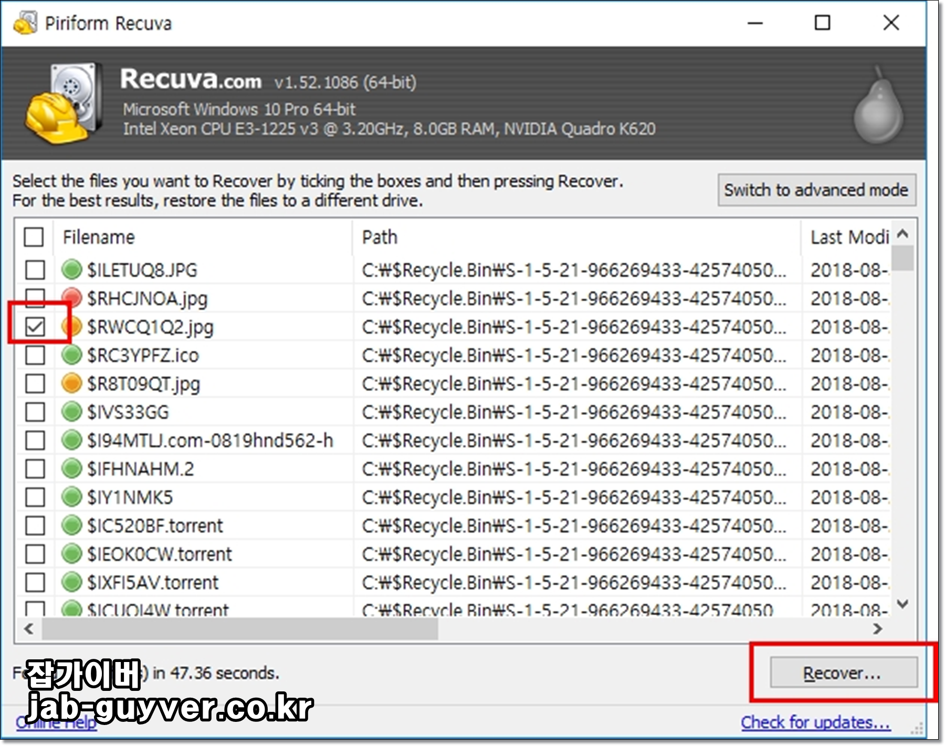945x746 pixels.
Task: Click green status dot for $IEOK0CW.torrent
Action: pos(71,553)
